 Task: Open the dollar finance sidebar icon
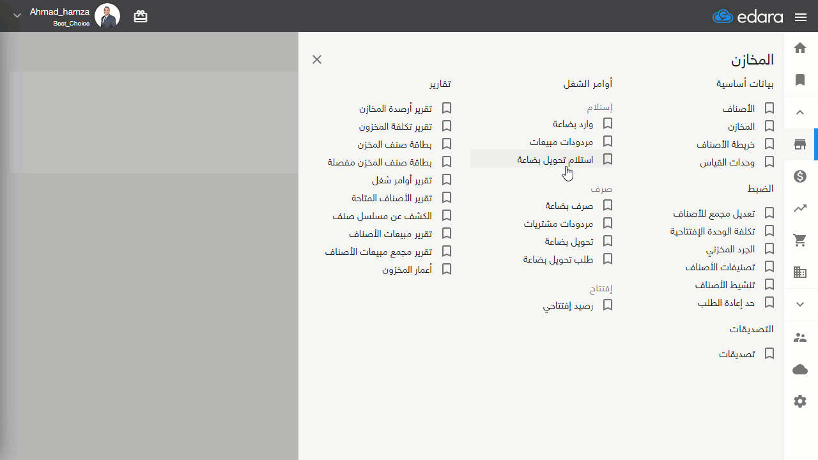pyautogui.click(x=800, y=176)
